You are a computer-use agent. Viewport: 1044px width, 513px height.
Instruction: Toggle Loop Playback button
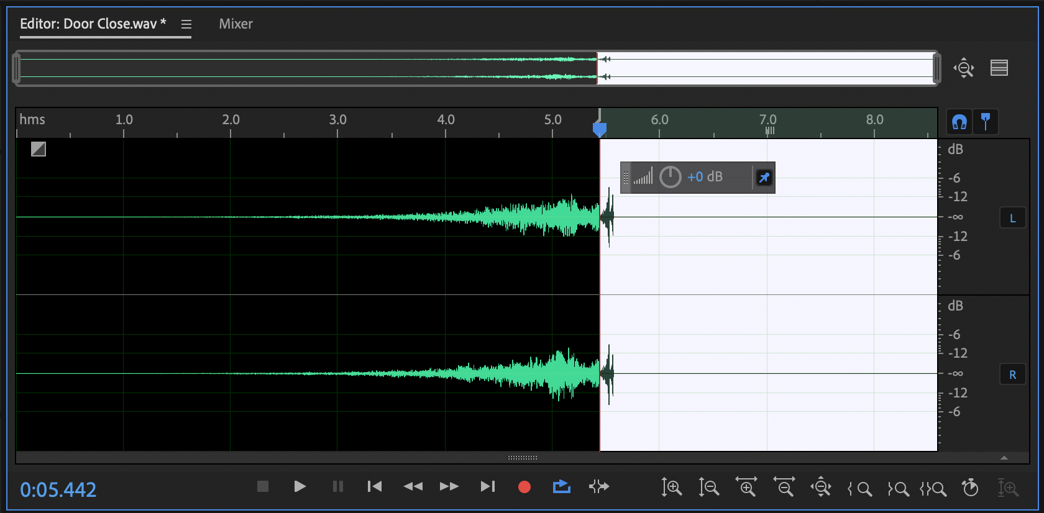(562, 486)
